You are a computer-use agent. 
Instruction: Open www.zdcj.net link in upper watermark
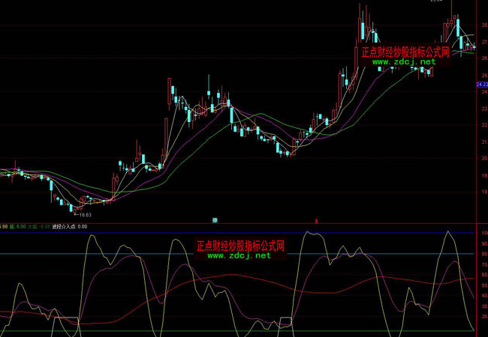point(403,61)
